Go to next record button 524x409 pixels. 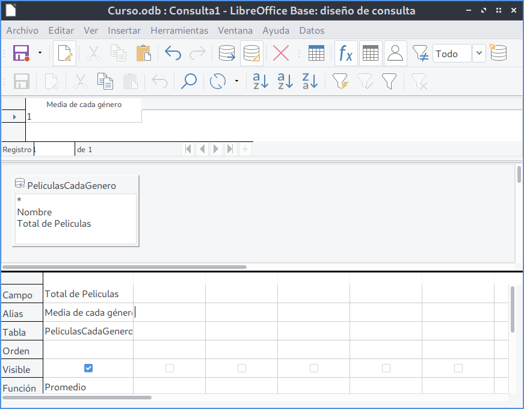point(216,149)
